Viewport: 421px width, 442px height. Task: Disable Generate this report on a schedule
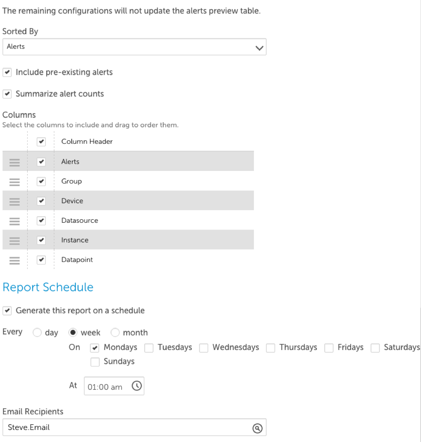(x=7, y=311)
